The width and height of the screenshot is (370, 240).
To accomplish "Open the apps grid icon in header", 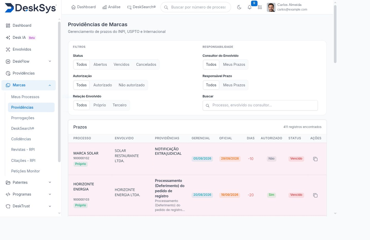I will [260, 7].
